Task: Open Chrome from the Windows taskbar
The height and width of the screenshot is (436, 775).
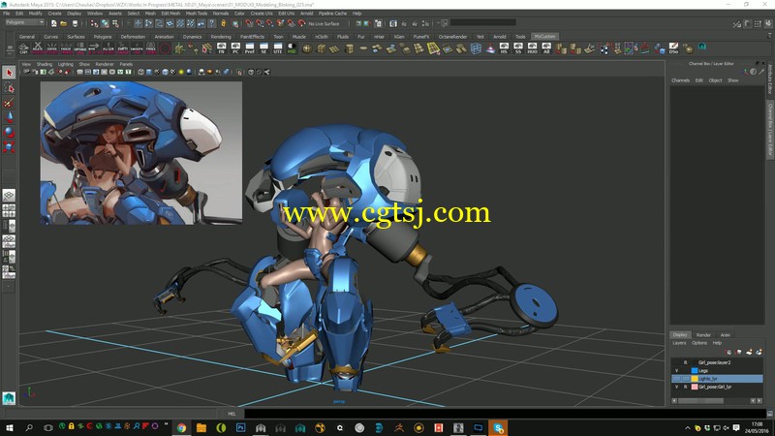Action: click(181, 428)
